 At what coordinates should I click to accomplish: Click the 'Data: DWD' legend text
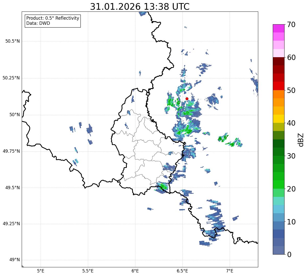38,23
